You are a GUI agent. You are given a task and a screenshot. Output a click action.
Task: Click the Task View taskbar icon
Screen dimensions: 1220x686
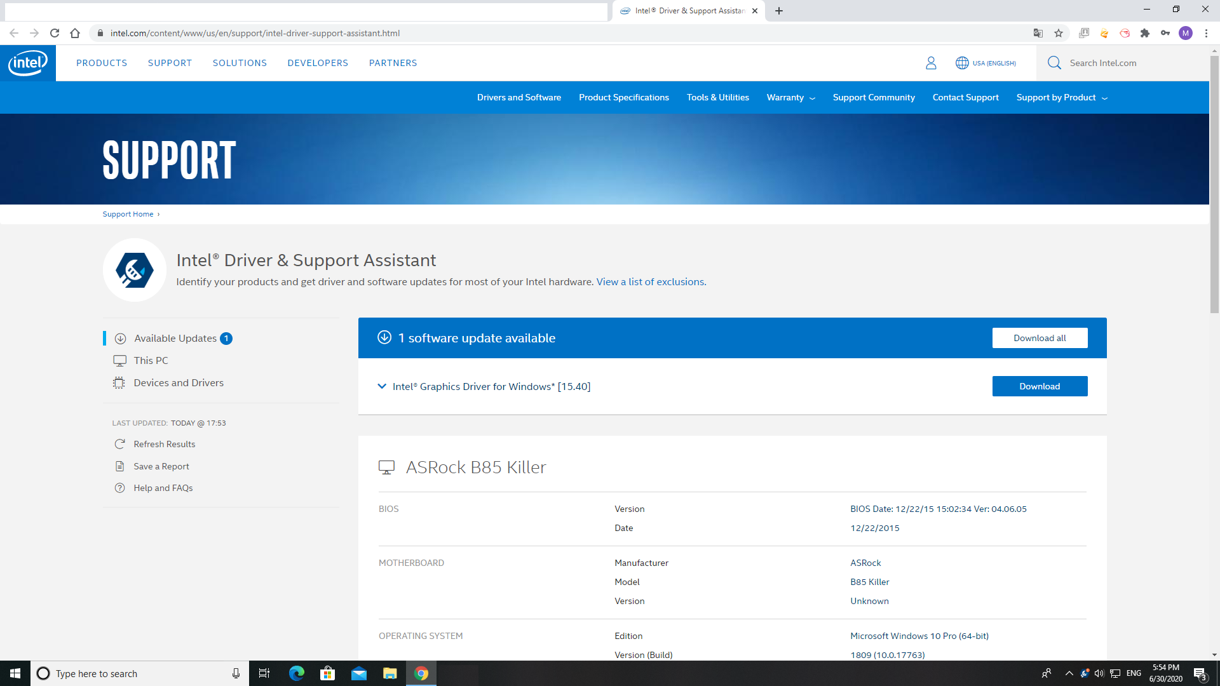[x=264, y=673]
